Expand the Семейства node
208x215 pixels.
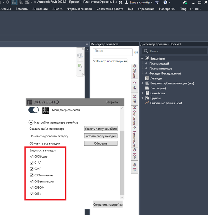(x=142, y=93)
